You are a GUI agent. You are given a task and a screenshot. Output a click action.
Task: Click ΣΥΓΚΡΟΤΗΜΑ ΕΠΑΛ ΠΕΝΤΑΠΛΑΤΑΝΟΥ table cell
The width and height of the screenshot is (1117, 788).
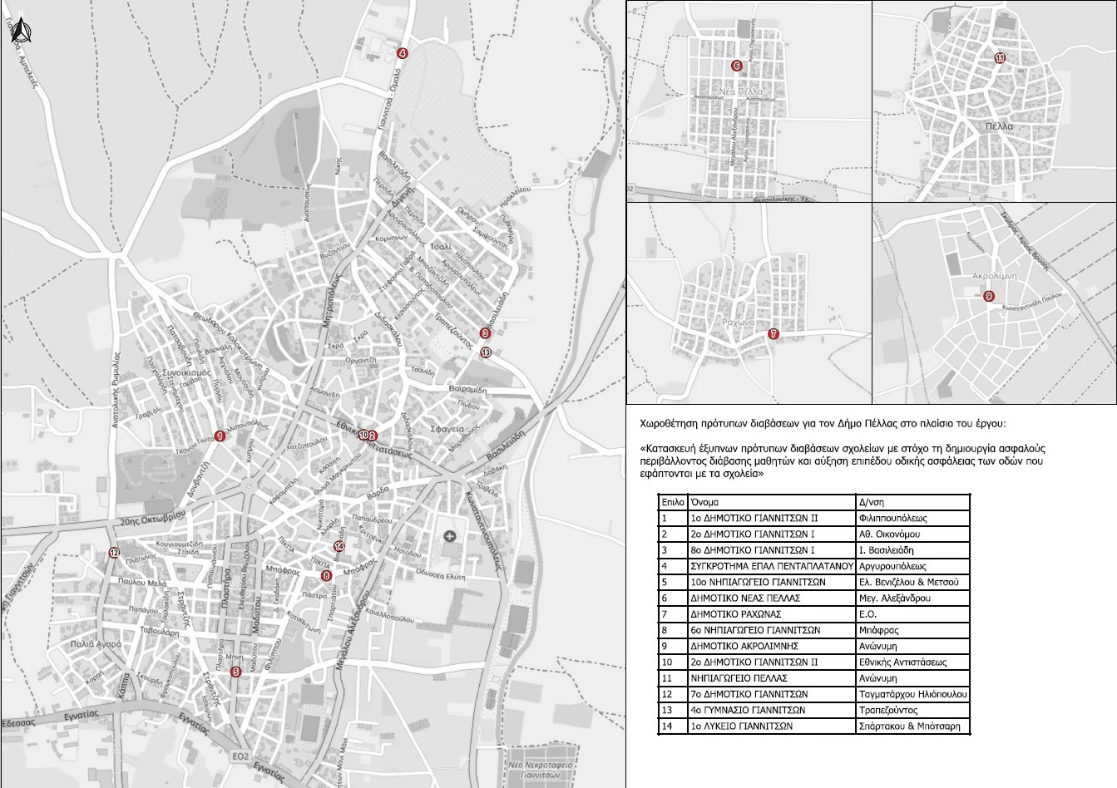(x=771, y=566)
